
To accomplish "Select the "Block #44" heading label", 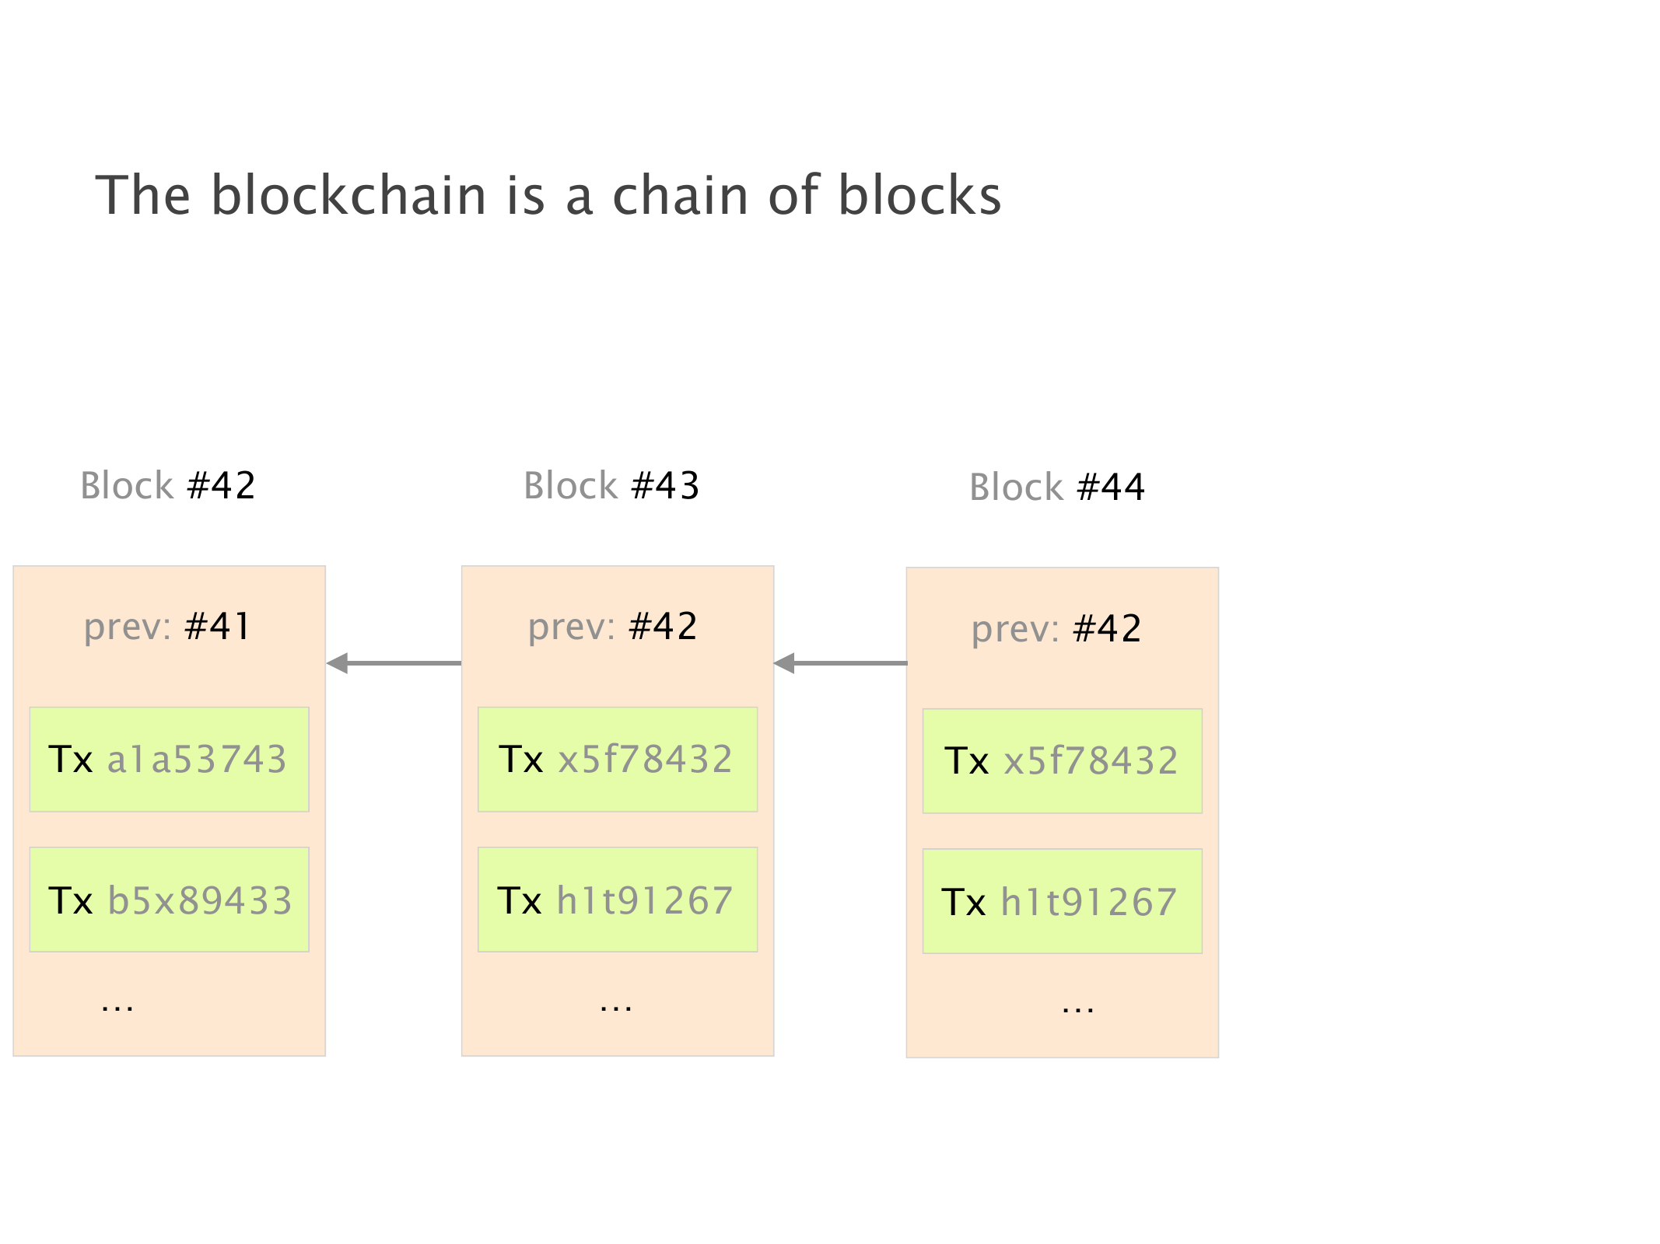I will click(x=1056, y=487).
